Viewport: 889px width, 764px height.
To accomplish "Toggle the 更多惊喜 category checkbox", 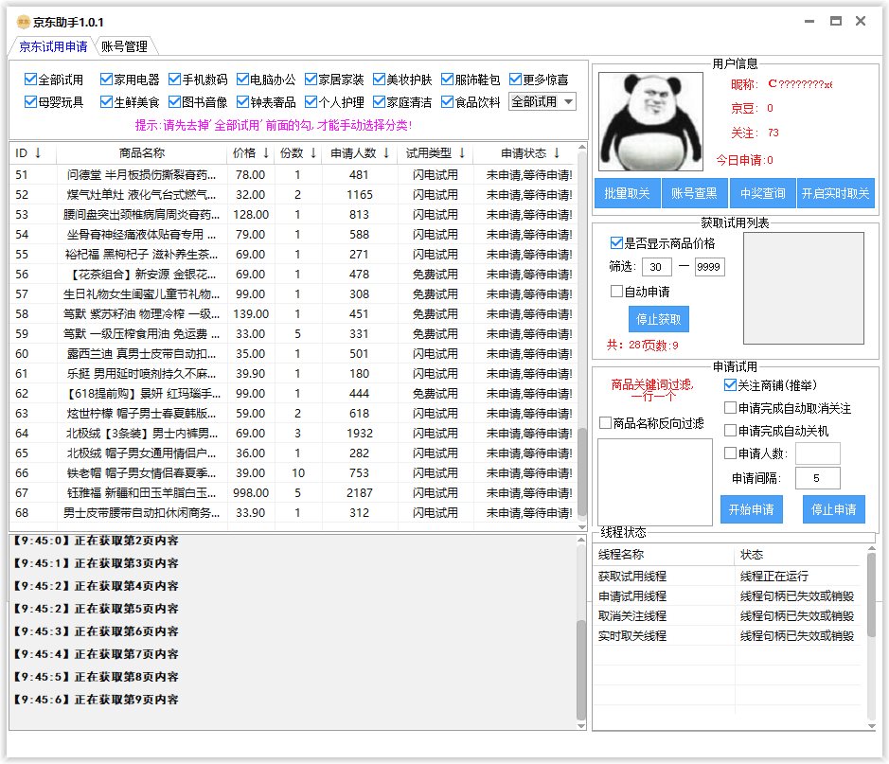I will tap(515, 80).
